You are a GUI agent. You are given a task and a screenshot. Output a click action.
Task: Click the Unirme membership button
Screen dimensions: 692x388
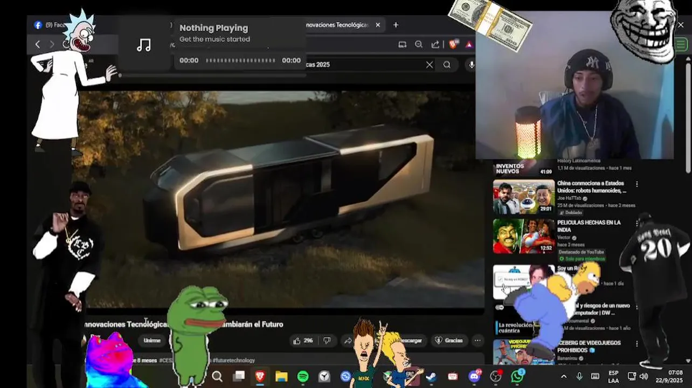[152, 341]
